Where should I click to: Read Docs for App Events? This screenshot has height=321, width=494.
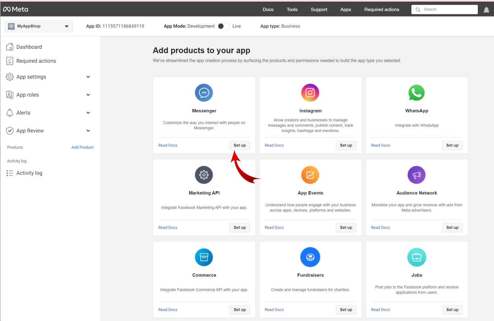point(274,228)
